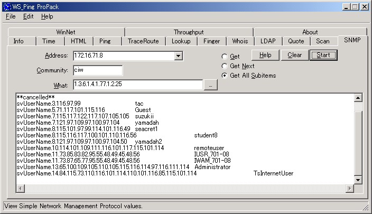Click the result value seacret1
Screen dimensions: 372x214
click(146, 129)
